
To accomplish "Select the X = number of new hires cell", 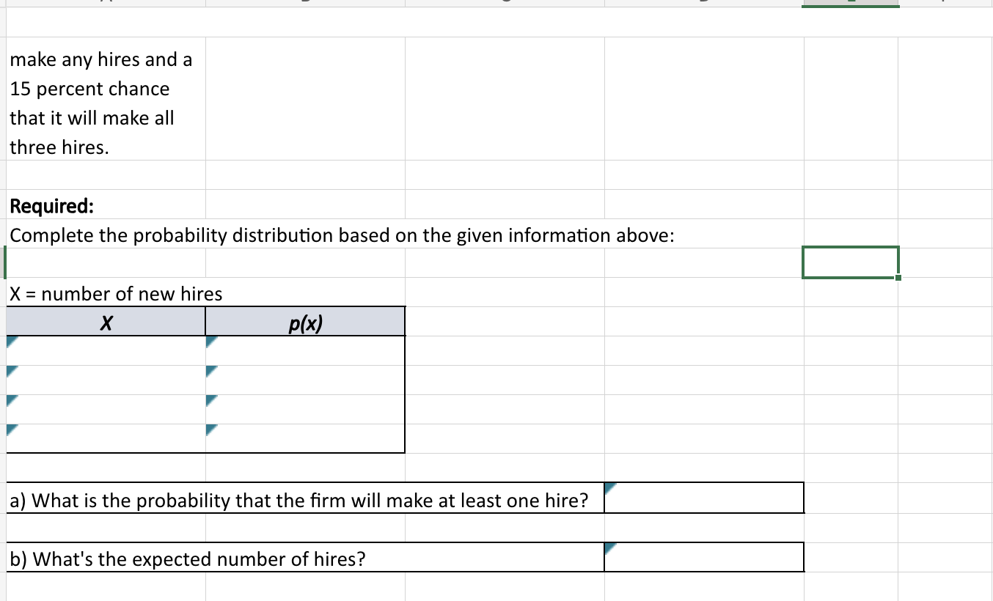I will 106,294.
